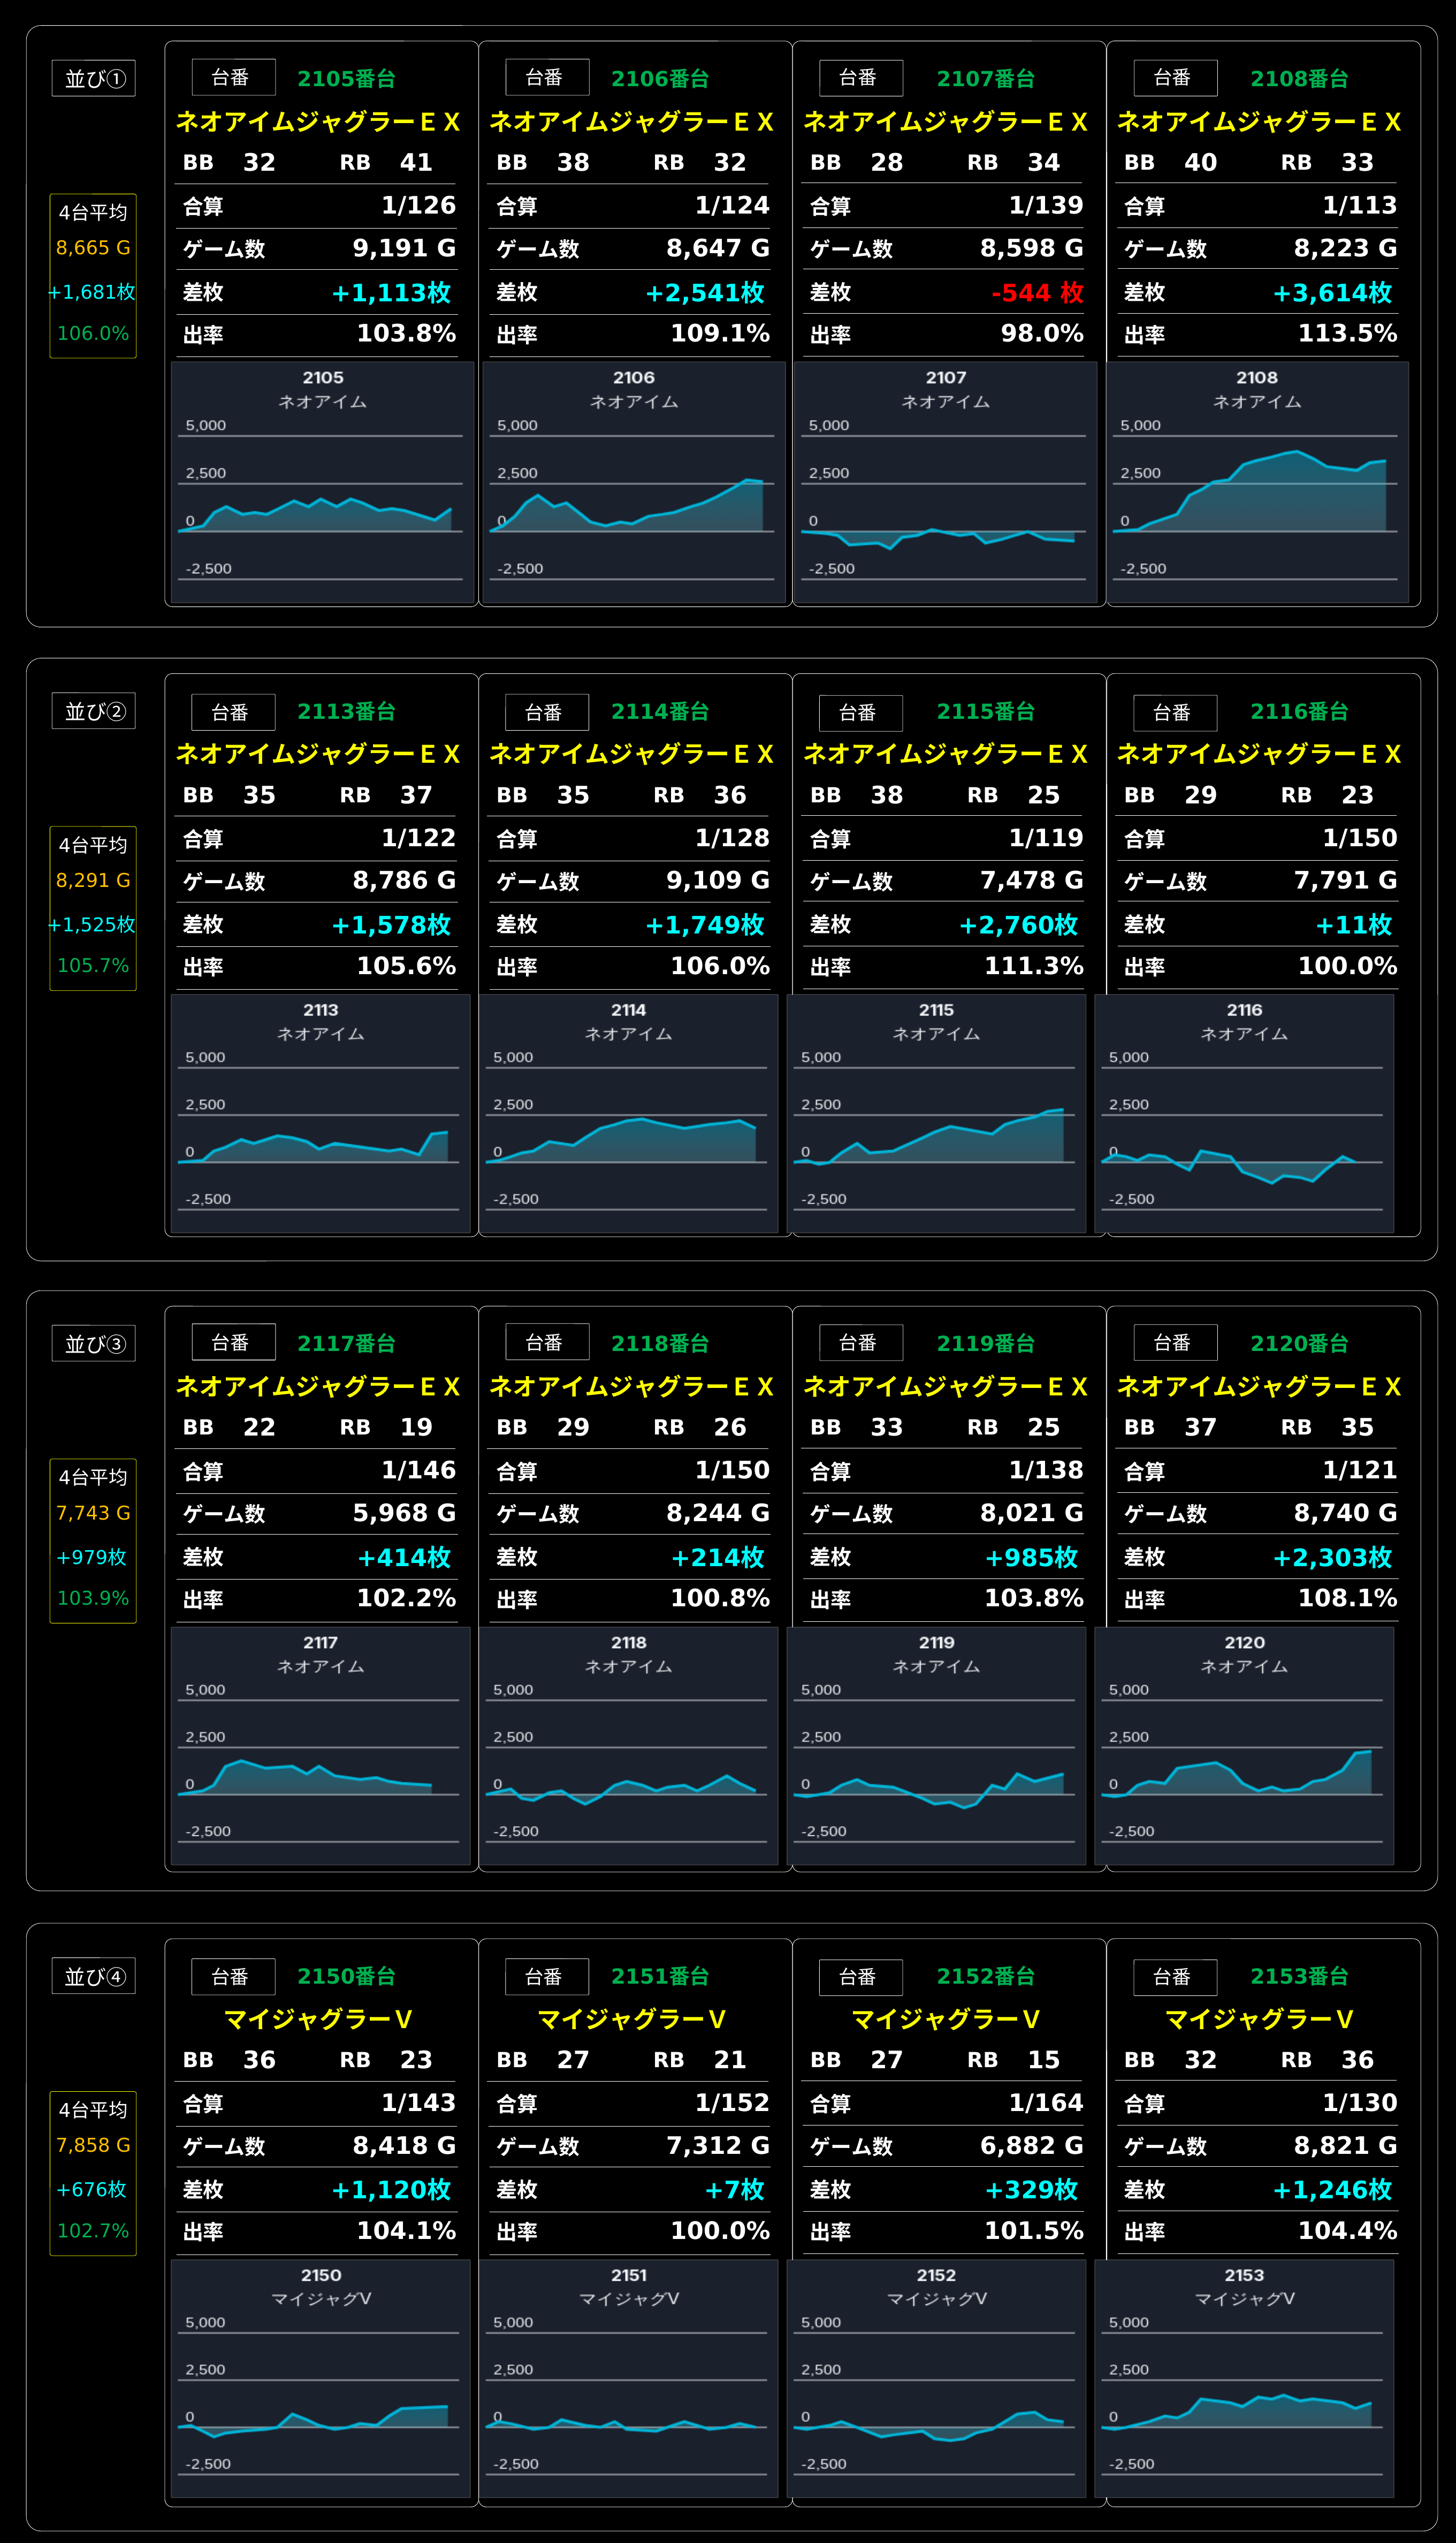This screenshot has height=2543, width=1456.
Task: Click the 7,858 G four-machine average
Action: [x=93, y=2145]
